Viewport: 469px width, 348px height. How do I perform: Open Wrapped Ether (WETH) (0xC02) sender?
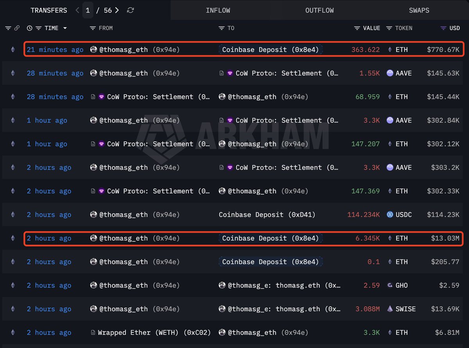154,333
